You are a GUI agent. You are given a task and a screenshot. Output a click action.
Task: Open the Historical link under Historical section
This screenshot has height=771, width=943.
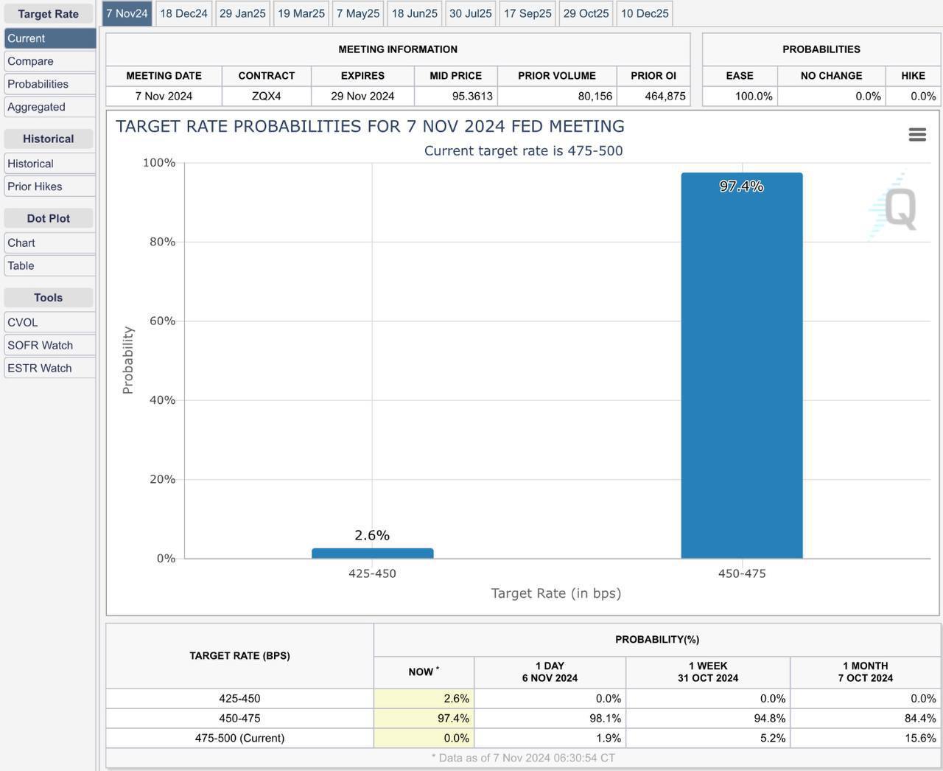click(x=49, y=164)
